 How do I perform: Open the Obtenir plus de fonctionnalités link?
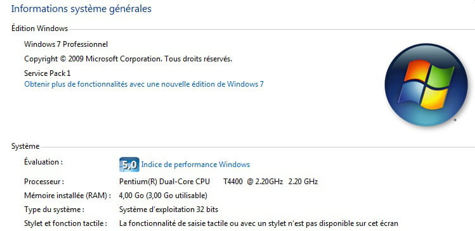pyautogui.click(x=144, y=84)
